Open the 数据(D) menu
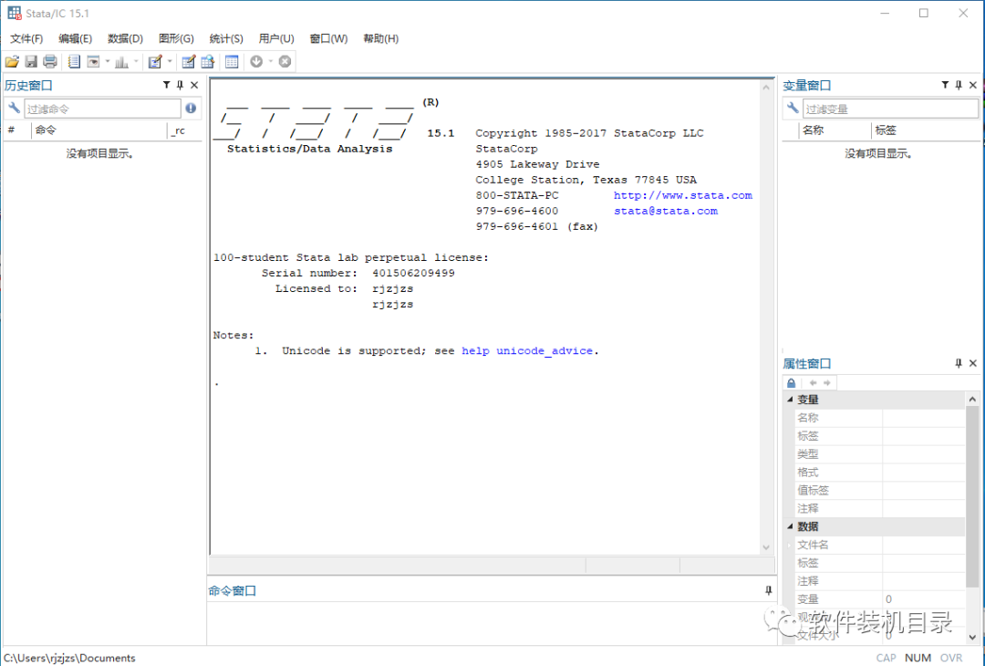Viewport: 985px width, 666px height. [x=125, y=38]
